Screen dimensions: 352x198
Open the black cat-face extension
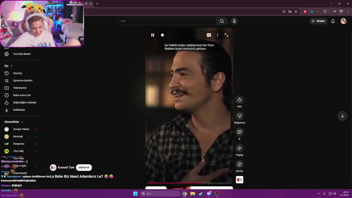(318, 12)
